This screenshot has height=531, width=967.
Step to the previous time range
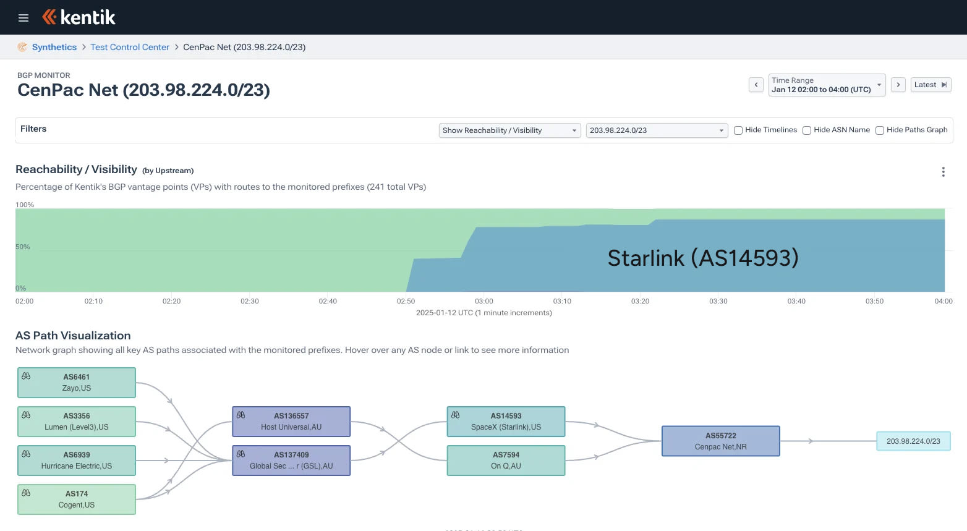pyautogui.click(x=756, y=85)
